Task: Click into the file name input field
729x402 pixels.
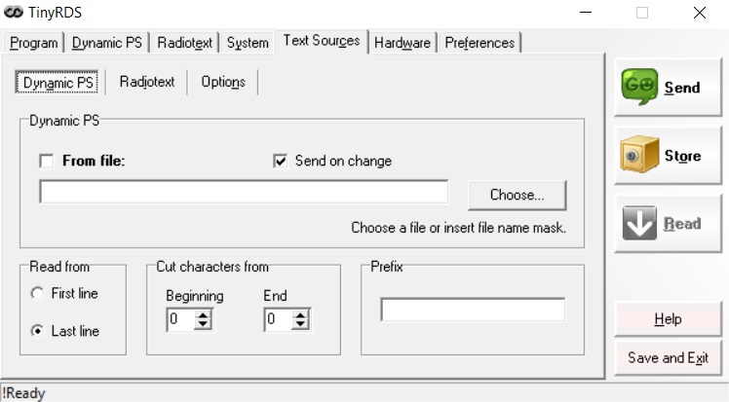Action: 244,192
